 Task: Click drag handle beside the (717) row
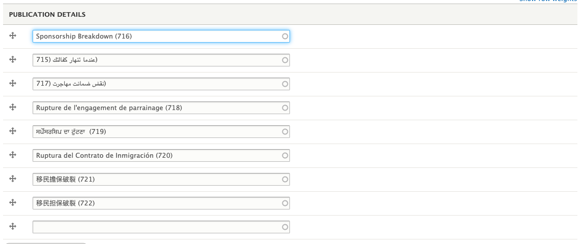(13, 83)
